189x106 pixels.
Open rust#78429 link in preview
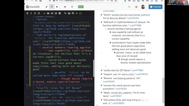(x=118, y=103)
